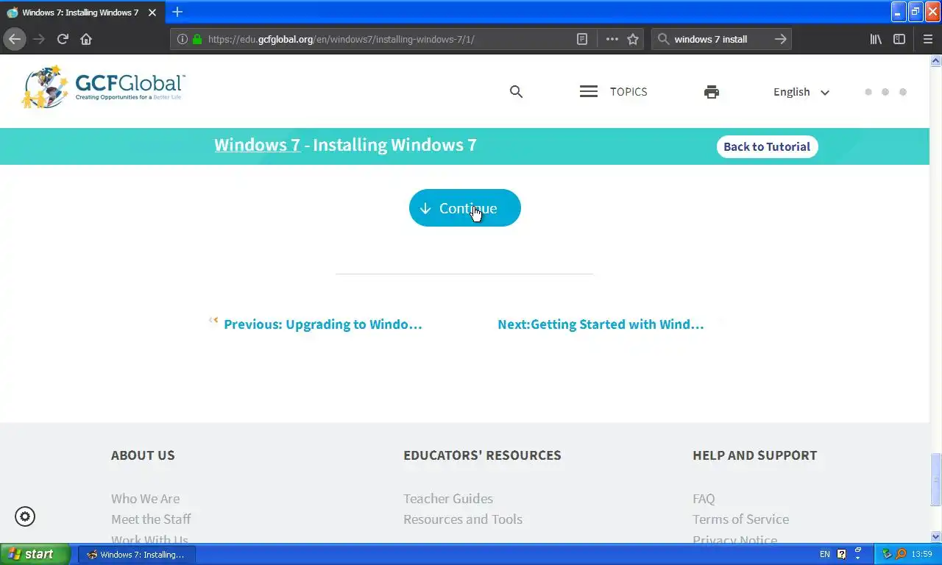Go to Next: Getting Started with Windows lesson
This screenshot has height=565, width=942.
coord(601,324)
